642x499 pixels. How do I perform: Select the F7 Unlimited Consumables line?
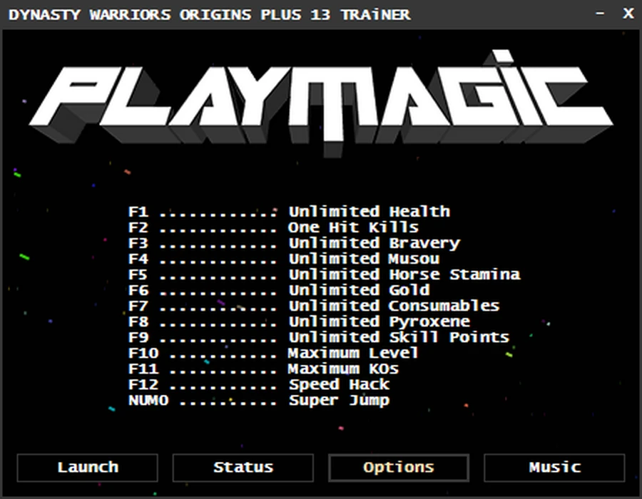coord(314,306)
